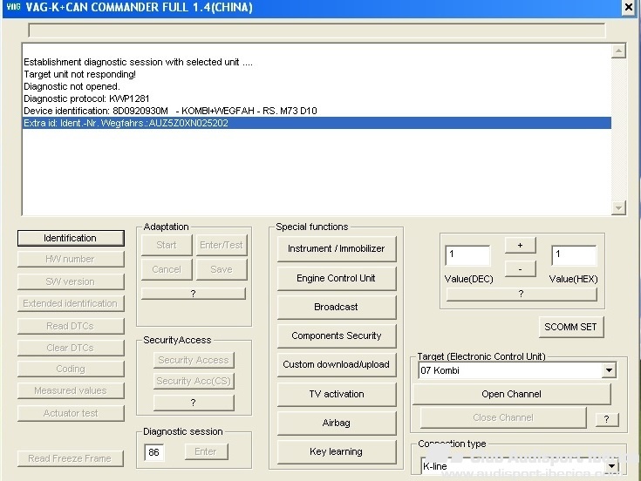Click the Value(HEX) input field
Viewport: 641px width, 481px height.
click(x=574, y=255)
